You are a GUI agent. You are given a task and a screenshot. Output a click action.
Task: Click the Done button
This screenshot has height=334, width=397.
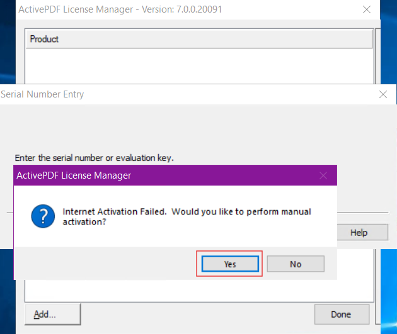pyautogui.click(x=342, y=314)
